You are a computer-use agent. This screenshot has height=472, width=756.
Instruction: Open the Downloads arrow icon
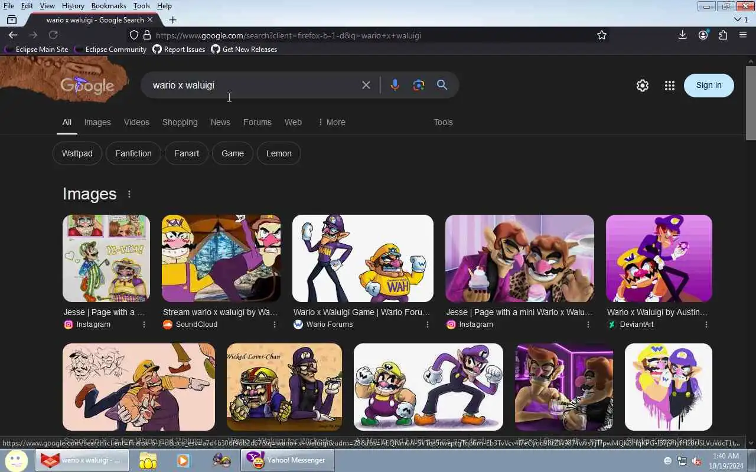click(682, 35)
